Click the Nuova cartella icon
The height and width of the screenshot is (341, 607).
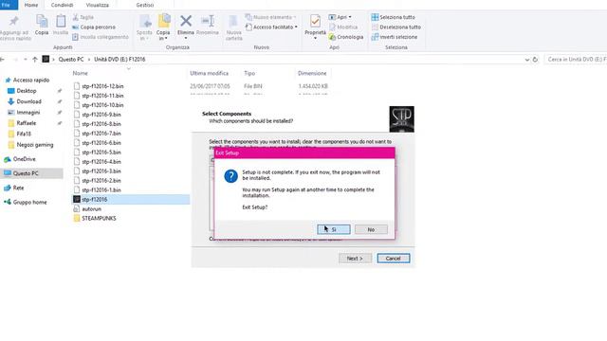[233, 22]
